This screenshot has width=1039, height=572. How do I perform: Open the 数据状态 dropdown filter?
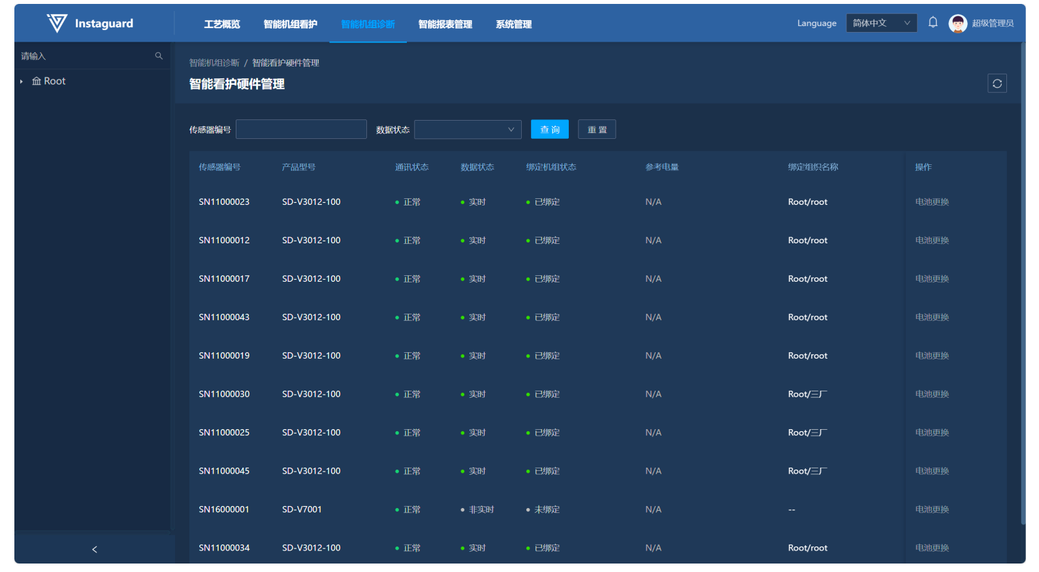468,130
